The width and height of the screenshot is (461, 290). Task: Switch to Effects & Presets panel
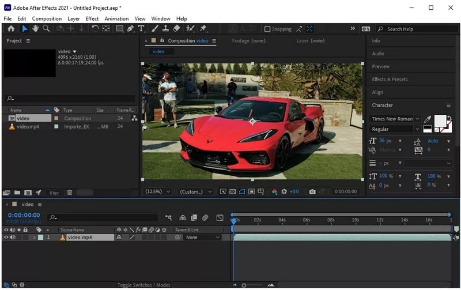[x=390, y=79]
